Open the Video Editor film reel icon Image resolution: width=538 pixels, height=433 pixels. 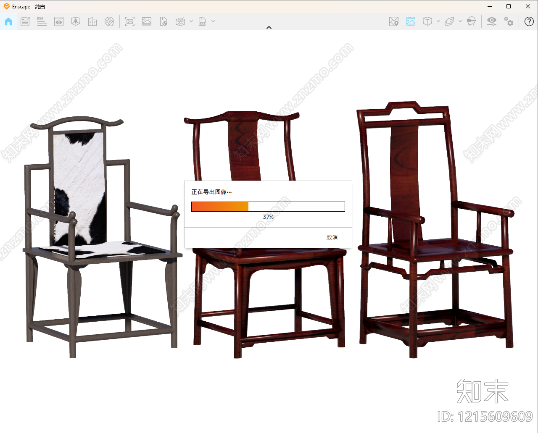pyautogui.click(x=109, y=21)
